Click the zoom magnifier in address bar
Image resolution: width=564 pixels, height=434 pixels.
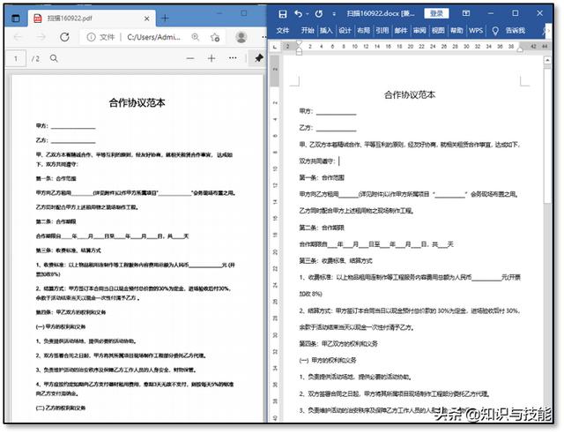click(196, 37)
